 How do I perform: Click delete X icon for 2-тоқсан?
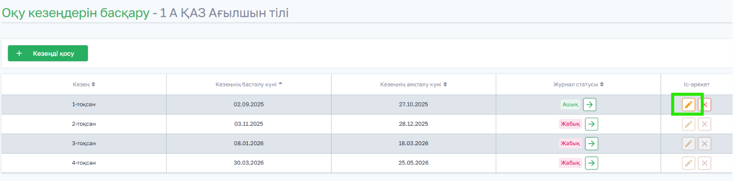pos(705,124)
